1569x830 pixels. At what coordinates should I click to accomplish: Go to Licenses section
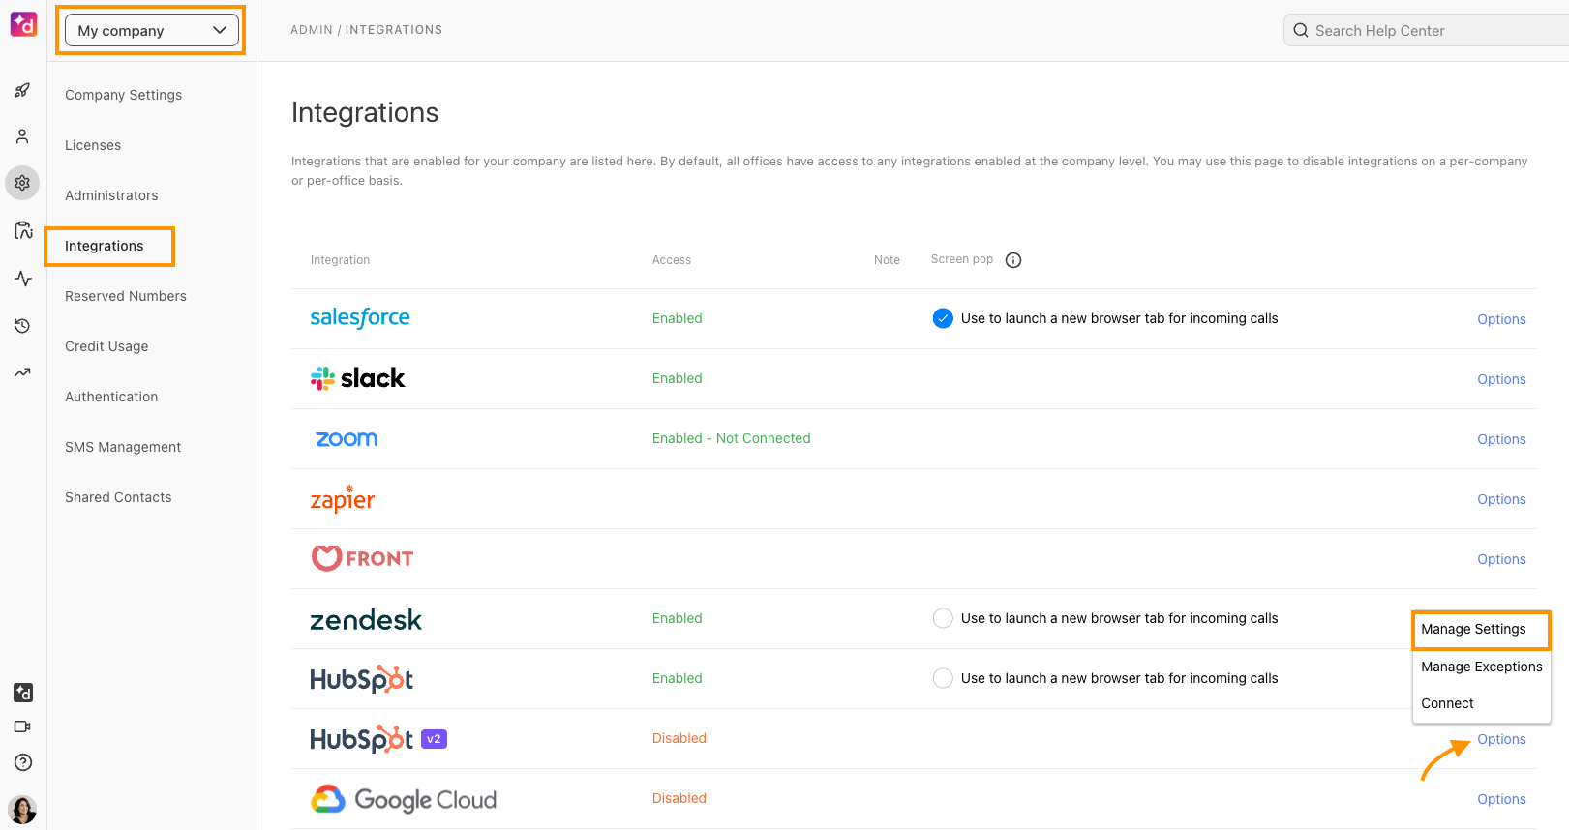point(93,145)
